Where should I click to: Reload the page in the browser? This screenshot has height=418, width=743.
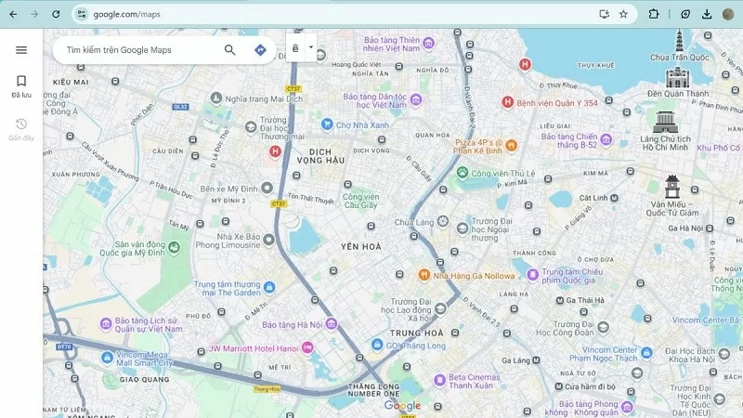57,14
